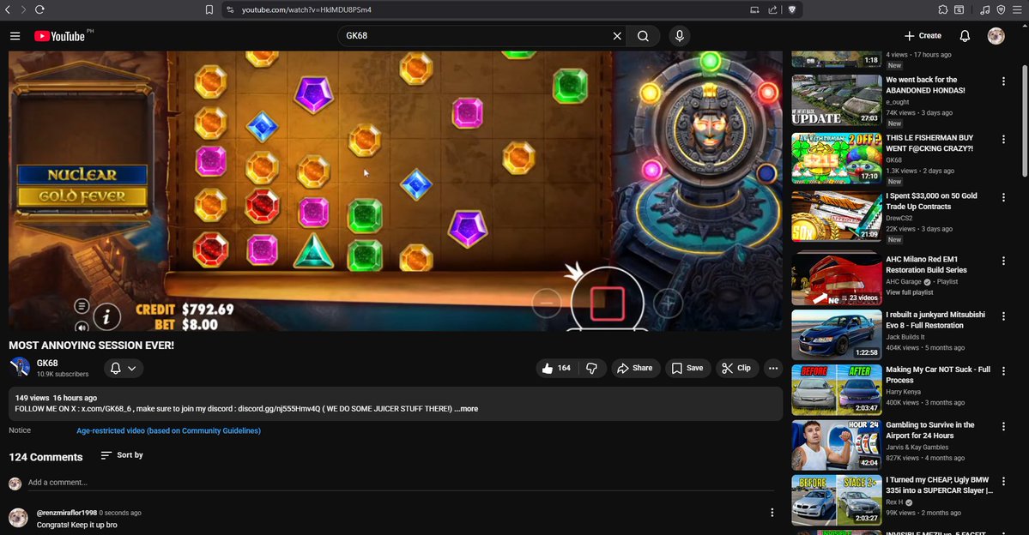This screenshot has height=535, width=1029.
Task: Run search with magnifier button
Action: point(643,36)
